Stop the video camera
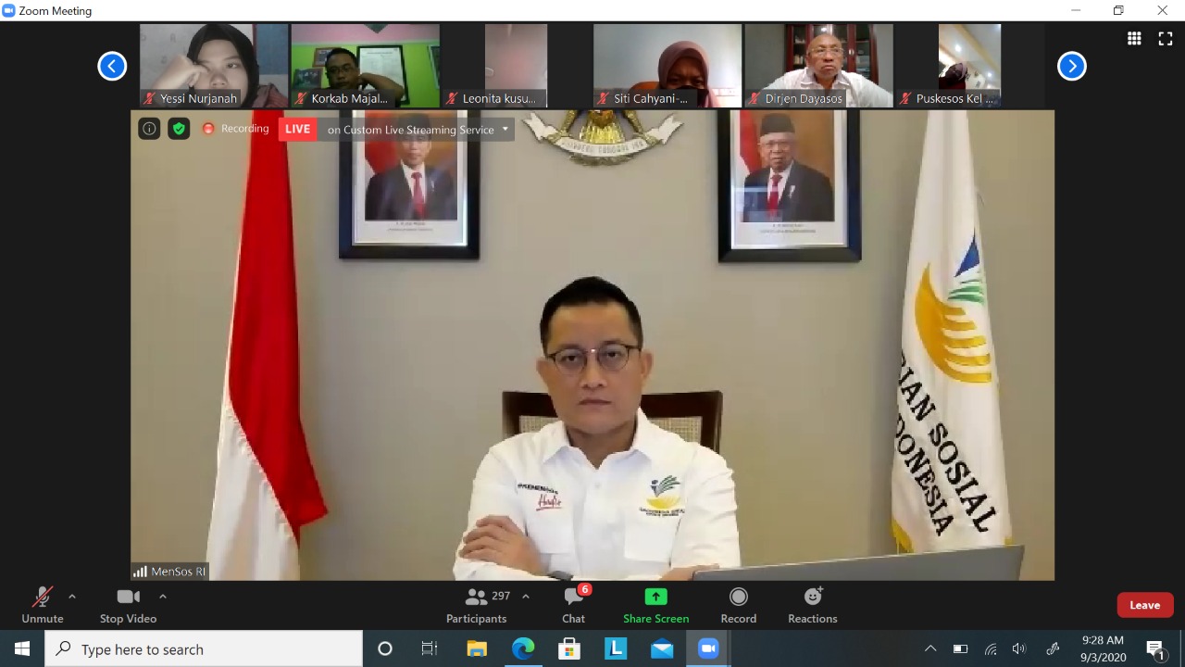This screenshot has height=667, width=1185. coord(128,602)
